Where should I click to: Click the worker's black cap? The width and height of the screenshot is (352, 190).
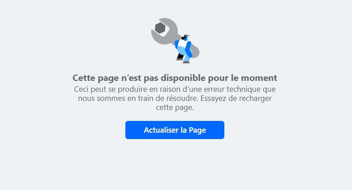(x=186, y=36)
